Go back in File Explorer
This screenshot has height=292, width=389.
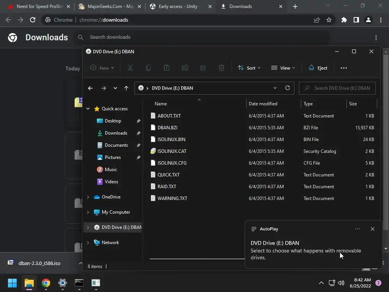click(x=90, y=88)
